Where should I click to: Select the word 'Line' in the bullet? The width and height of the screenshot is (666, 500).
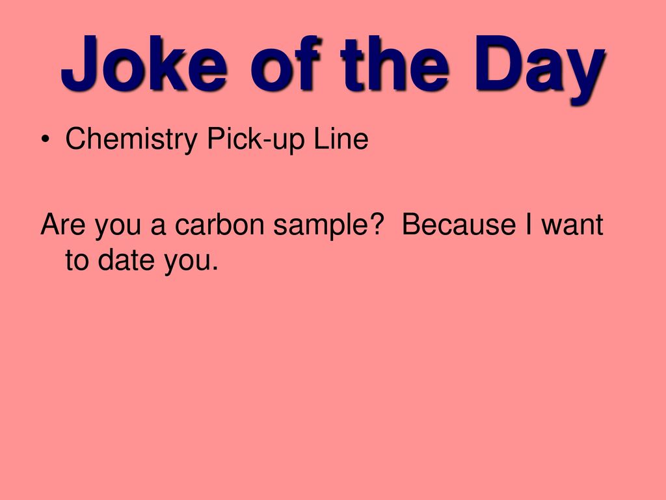[341, 138]
